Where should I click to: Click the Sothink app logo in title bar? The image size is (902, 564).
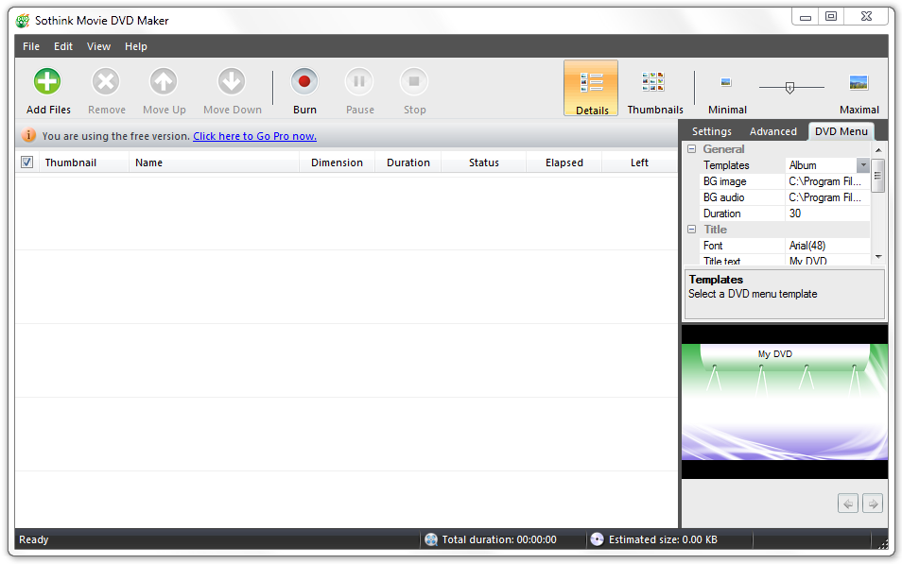tap(23, 21)
